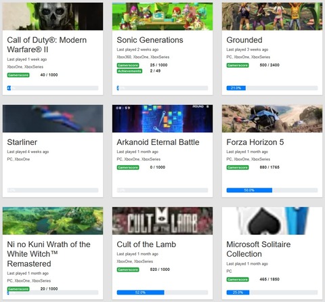Select the '500 / 2400' score text

pos(269,65)
